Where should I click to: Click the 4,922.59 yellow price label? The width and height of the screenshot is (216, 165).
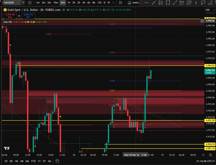[x=210, y=120]
